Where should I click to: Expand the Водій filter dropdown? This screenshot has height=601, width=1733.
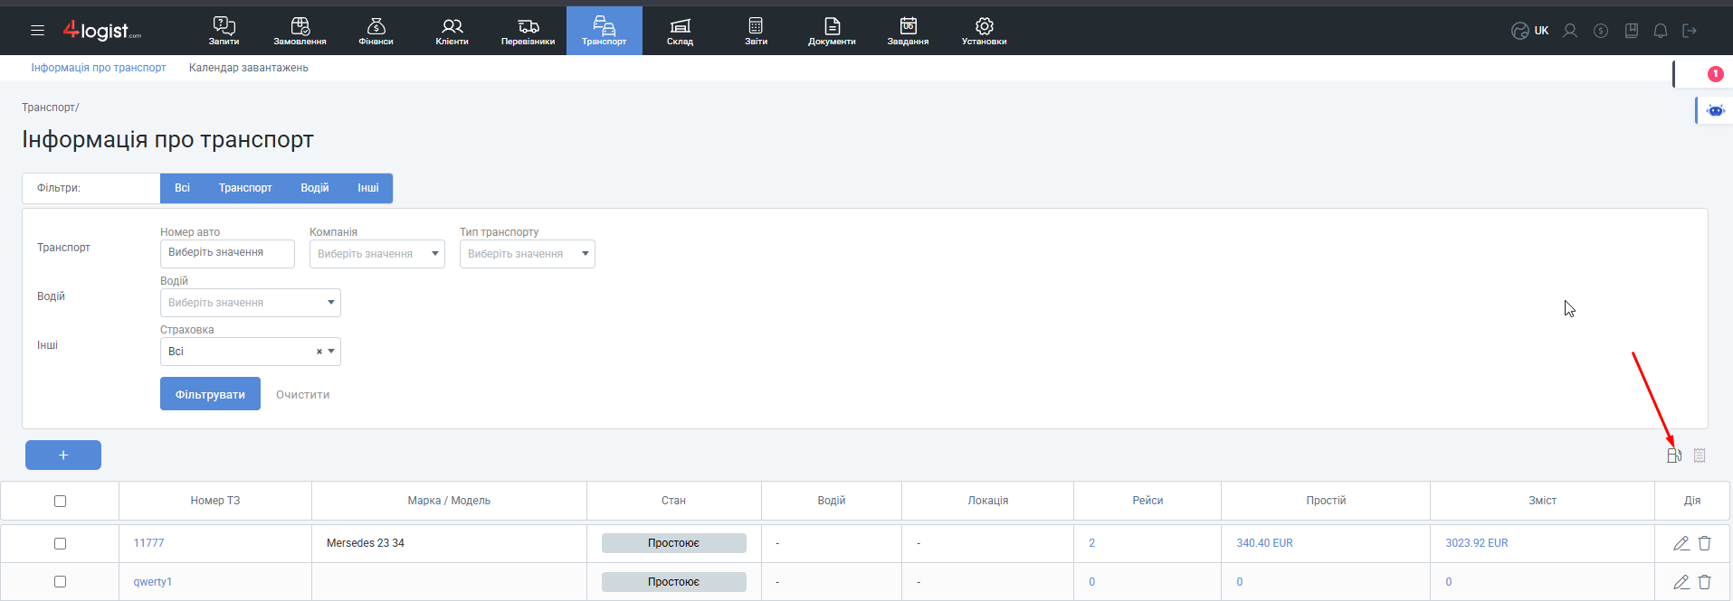click(x=250, y=303)
